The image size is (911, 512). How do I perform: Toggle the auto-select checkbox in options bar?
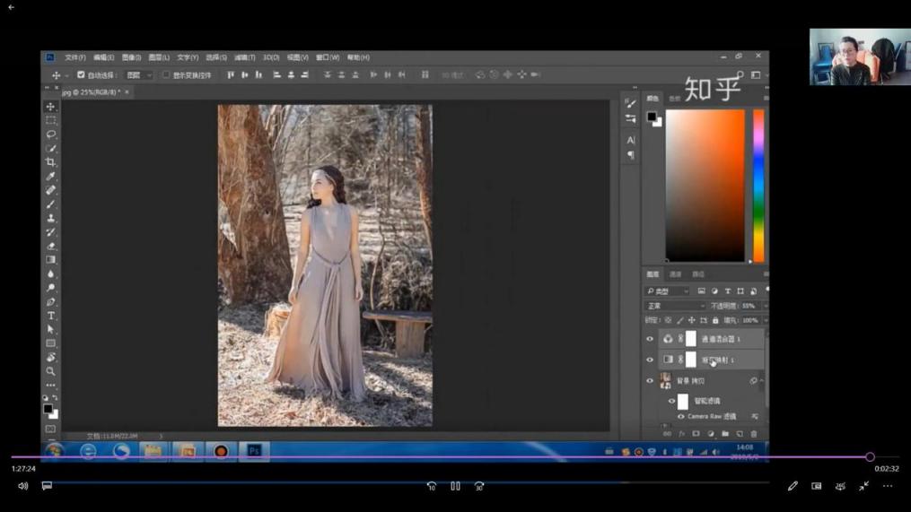tap(81, 75)
